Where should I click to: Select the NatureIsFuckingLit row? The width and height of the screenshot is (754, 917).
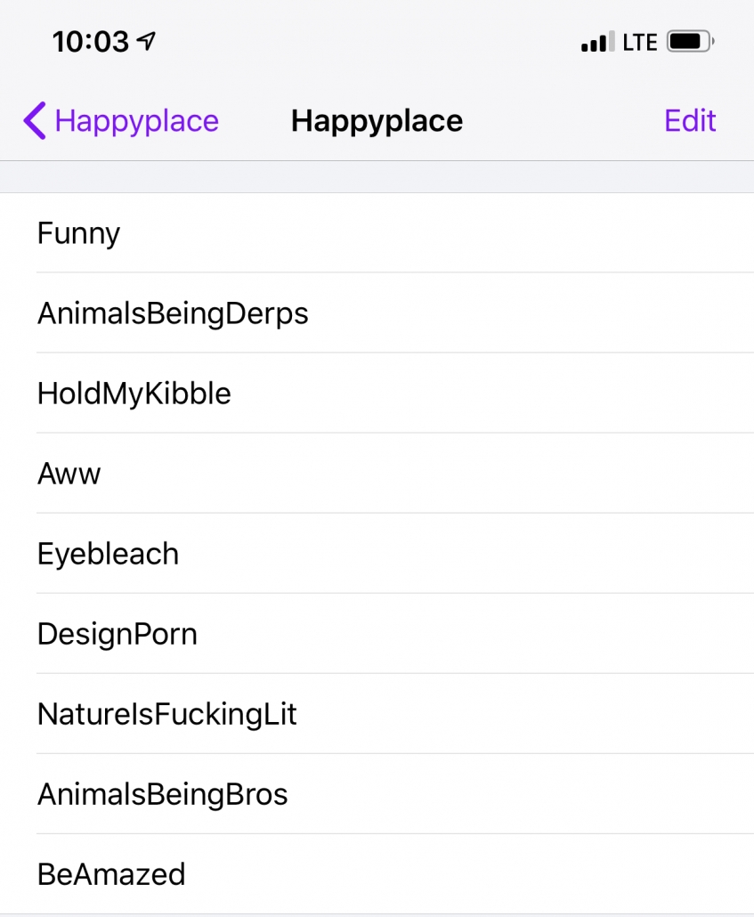tap(377, 713)
